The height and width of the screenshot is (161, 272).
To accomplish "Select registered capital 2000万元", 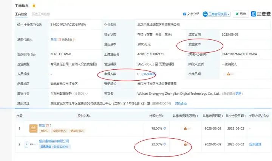I will 144,44.
